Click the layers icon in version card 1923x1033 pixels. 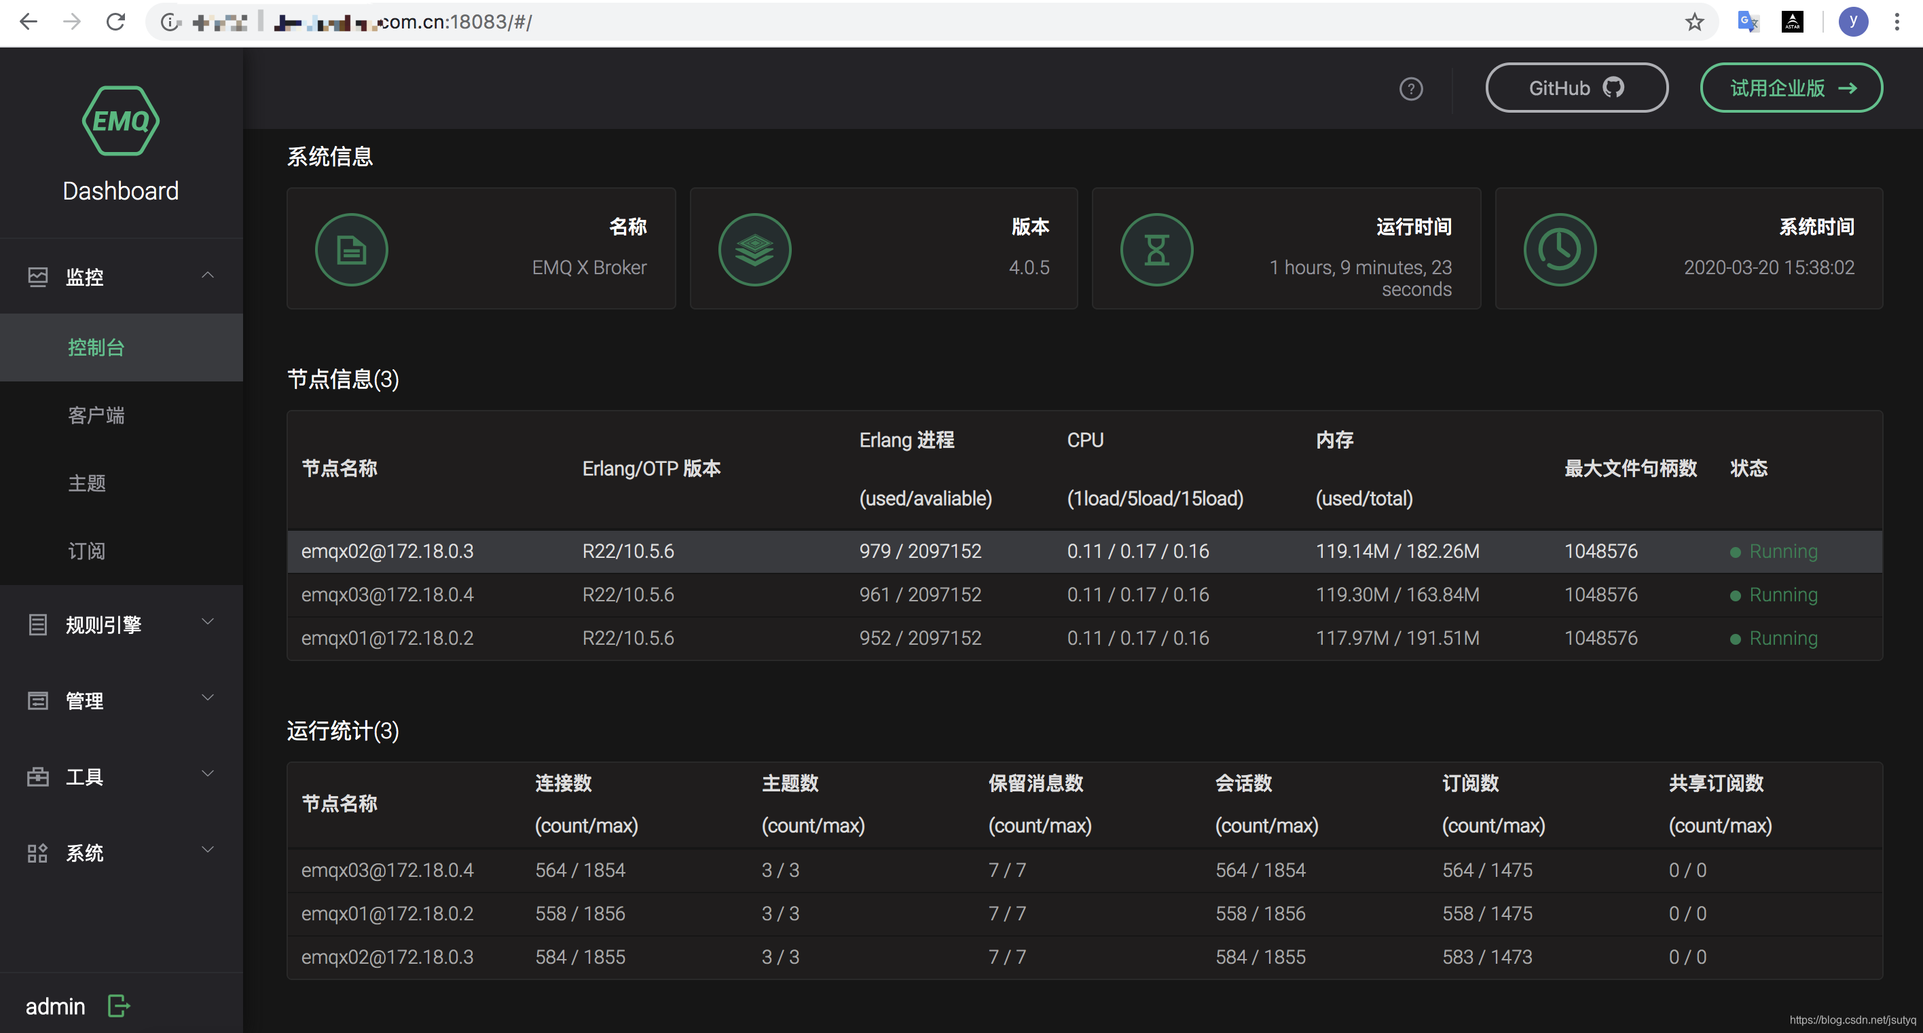coord(754,250)
